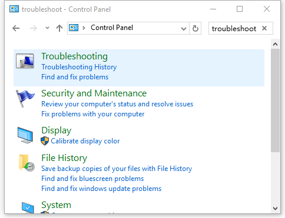Click the File History folder icon
The height and width of the screenshot is (218, 285).
pyautogui.click(x=26, y=163)
